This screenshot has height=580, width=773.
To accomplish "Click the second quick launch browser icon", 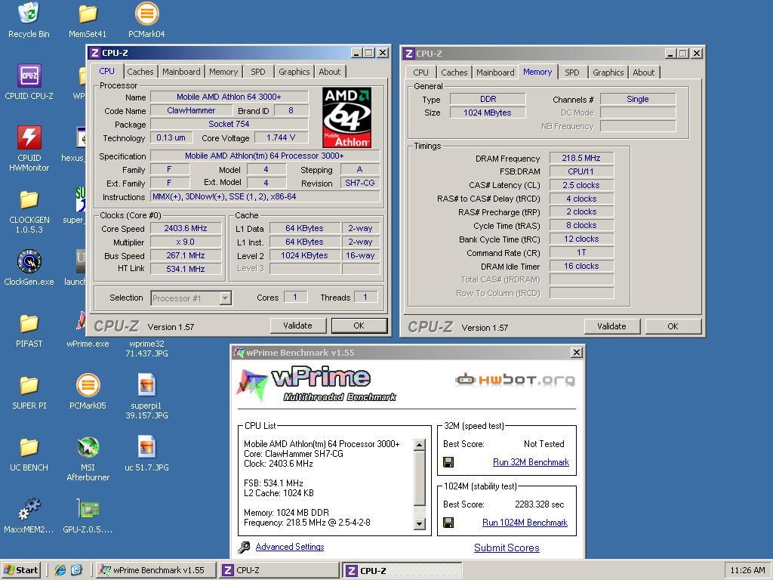I will click(76, 570).
